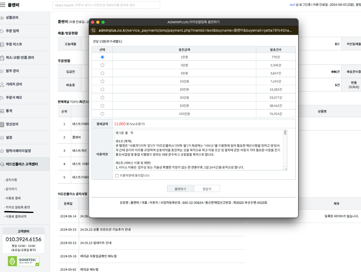Click the 정산관리 sidebar icon
Viewport: 361px width, 272px height.
pos(2,124)
